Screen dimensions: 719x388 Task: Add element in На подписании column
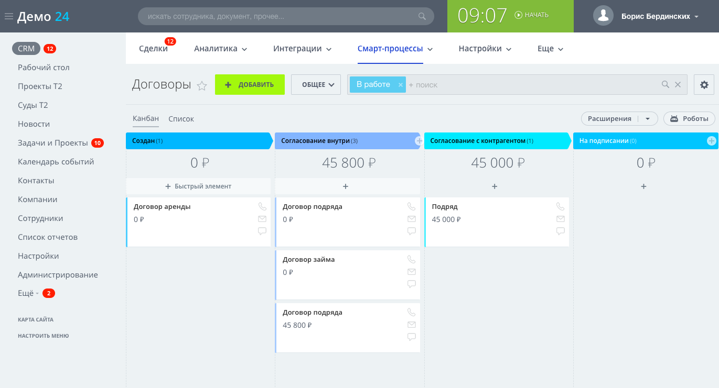643,186
